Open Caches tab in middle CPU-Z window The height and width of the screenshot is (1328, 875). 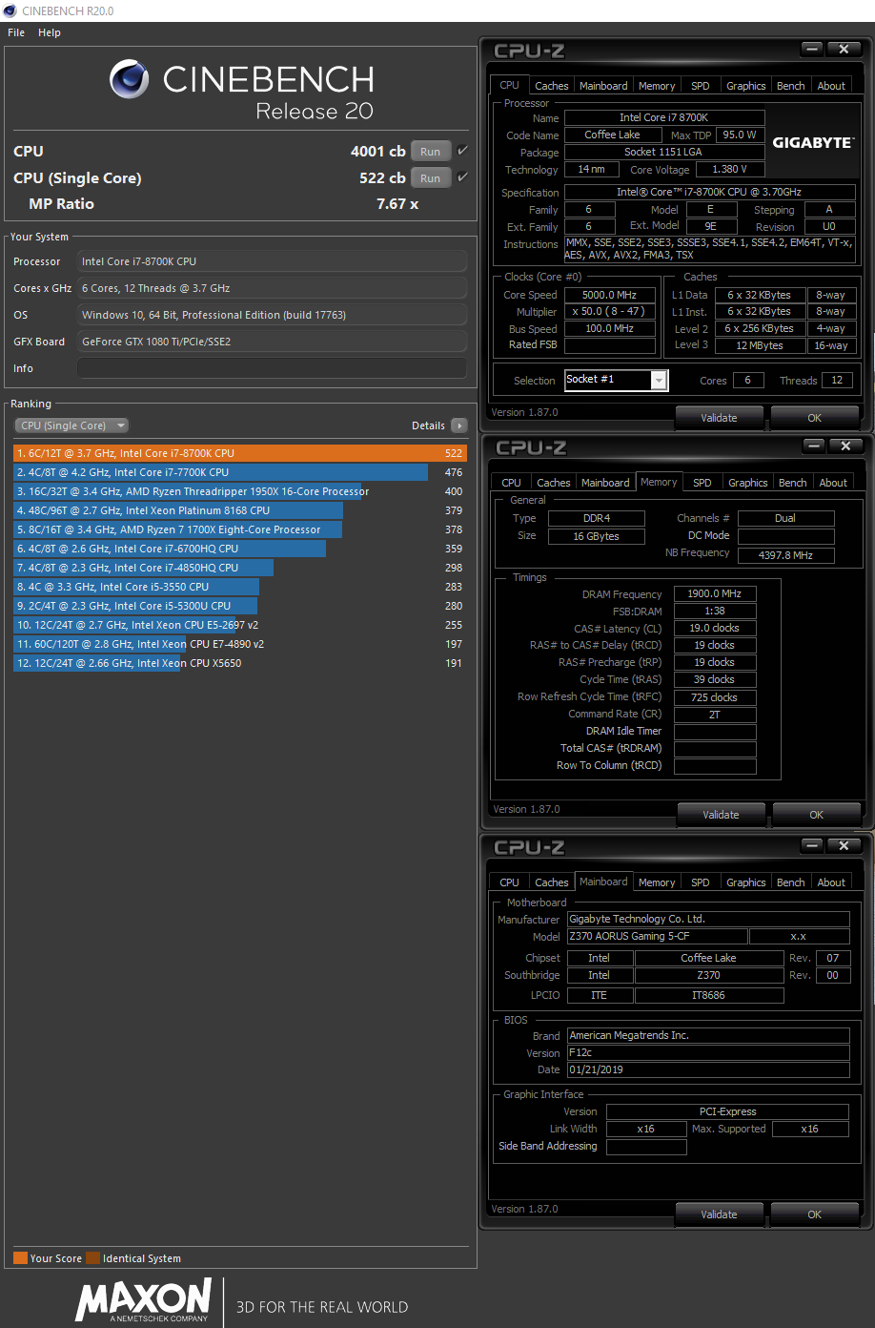(553, 483)
